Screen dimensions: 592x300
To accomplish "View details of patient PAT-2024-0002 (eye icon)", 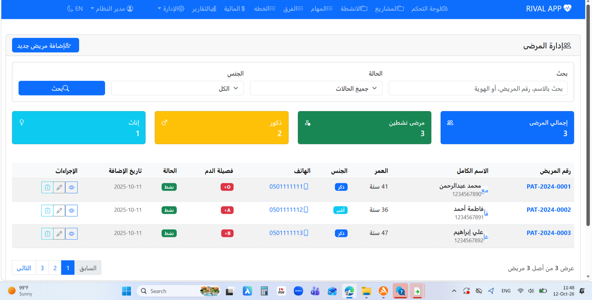I will [71, 210].
